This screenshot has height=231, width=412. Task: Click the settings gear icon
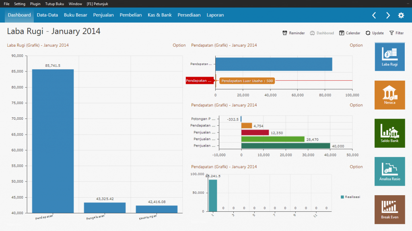(401, 15)
